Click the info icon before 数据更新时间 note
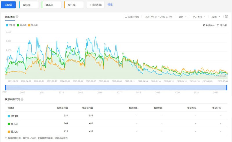232x142 pixels. click(6, 138)
